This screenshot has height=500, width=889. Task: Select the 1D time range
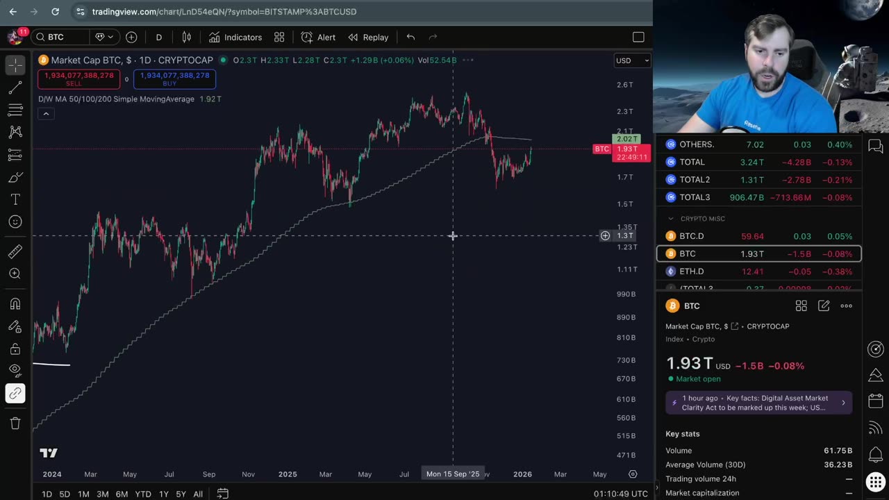coord(47,494)
